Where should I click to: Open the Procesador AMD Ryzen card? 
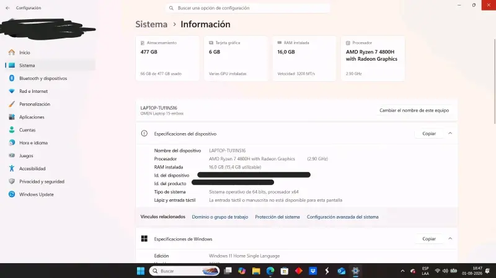373,58
